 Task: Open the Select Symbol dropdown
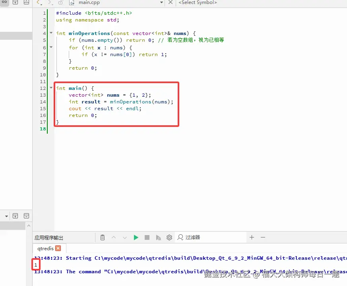click(x=198, y=2)
